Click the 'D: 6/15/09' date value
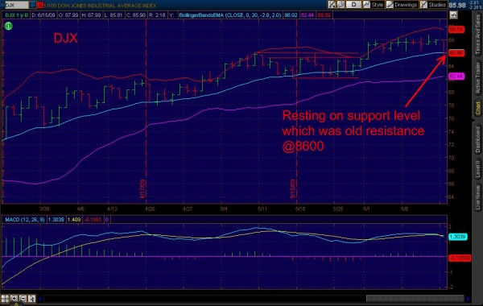Viewport: 483px width, 306px height. tap(43, 14)
